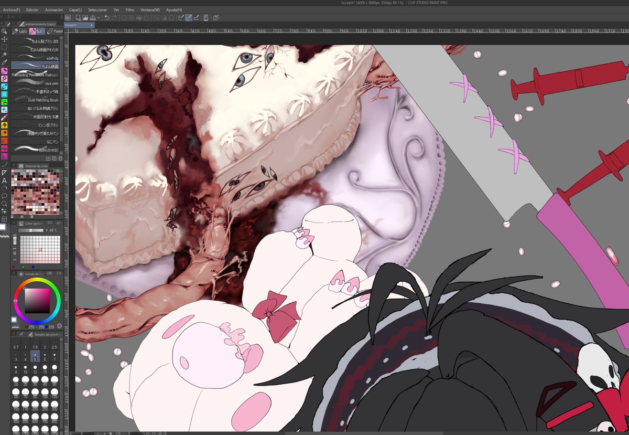
Task: Open the Help question-mark icon on the toolbar
Action: tap(216, 17)
